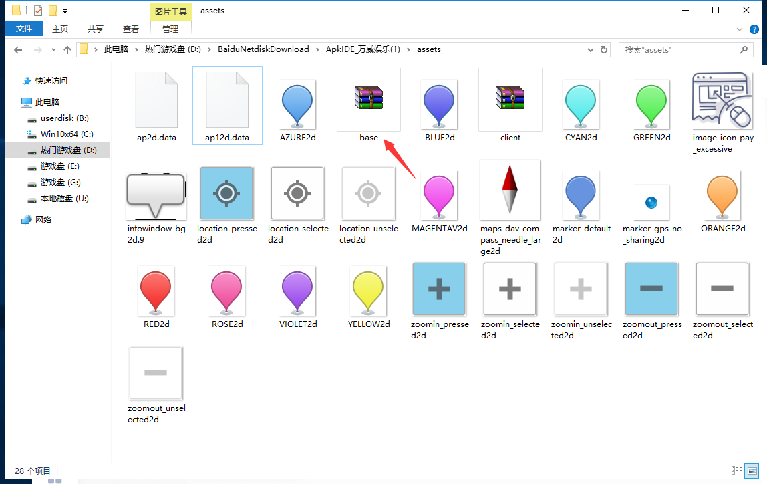767x484 pixels.
Task: Select the ORANGE2d marker image
Action: [x=722, y=196]
